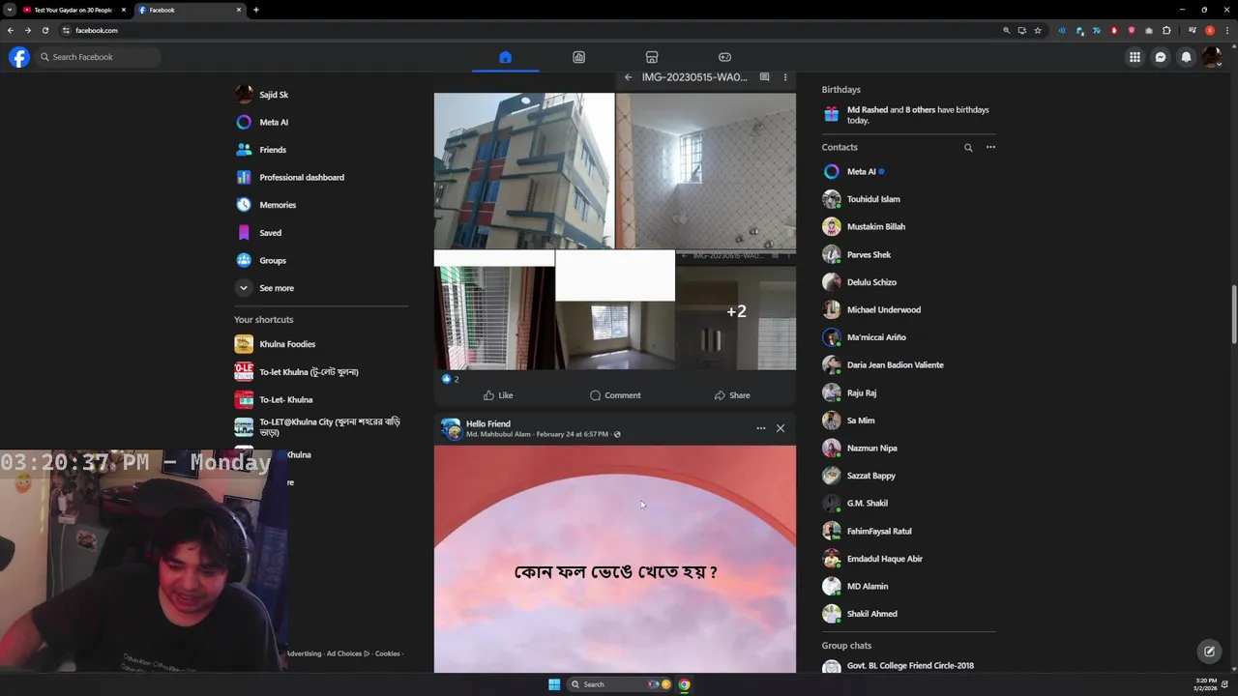Switch to Test Your Gaydar browser tab
The height and width of the screenshot is (696, 1238).
74,10
